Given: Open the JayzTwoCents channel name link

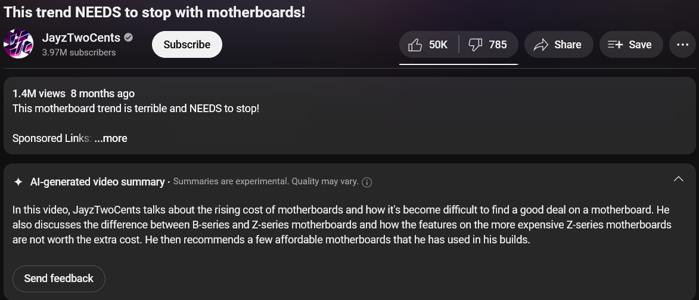Looking at the screenshot, I should [x=81, y=38].
